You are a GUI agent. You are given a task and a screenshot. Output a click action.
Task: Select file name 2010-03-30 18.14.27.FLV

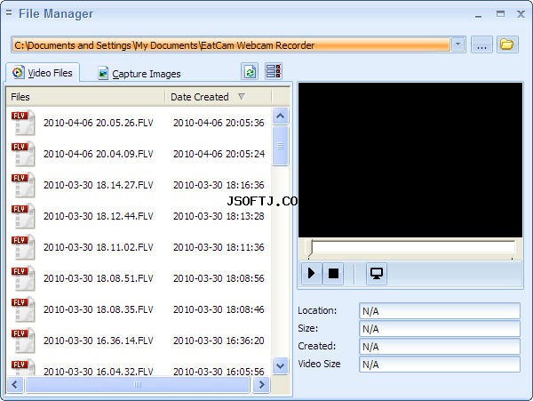point(99,185)
